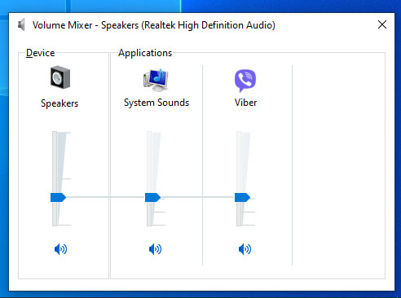
Task: Mute System Sounds audio
Action: point(155,249)
